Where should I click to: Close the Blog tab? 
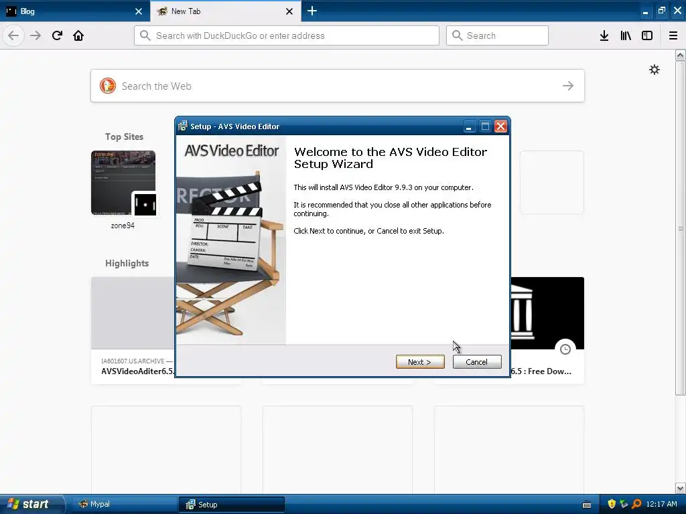139,11
